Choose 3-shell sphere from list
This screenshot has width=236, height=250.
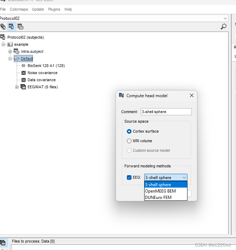[166, 185]
